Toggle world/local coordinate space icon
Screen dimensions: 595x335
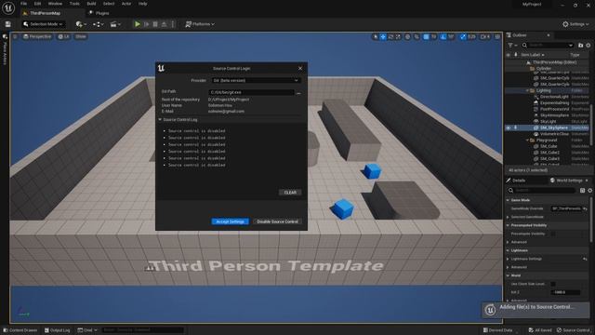[x=408, y=37]
